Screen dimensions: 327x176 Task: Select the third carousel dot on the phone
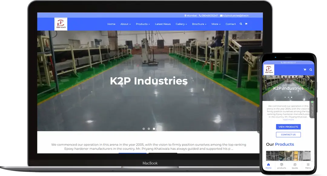tap(292, 97)
